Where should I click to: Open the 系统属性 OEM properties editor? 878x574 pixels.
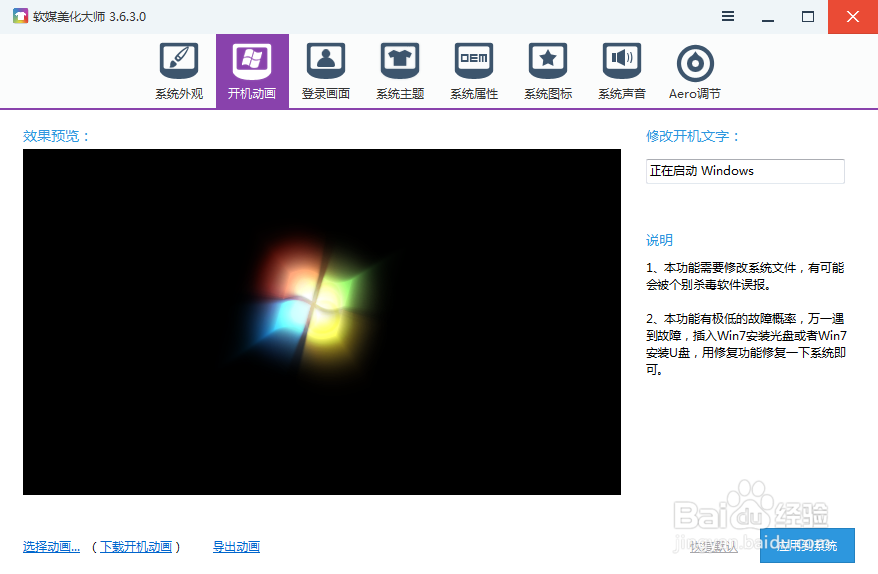pyautogui.click(x=473, y=70)
